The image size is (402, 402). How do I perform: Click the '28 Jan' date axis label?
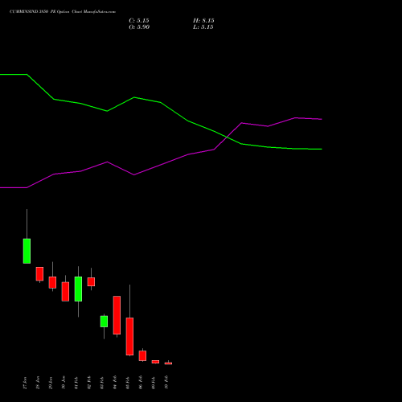click(38, 383)
